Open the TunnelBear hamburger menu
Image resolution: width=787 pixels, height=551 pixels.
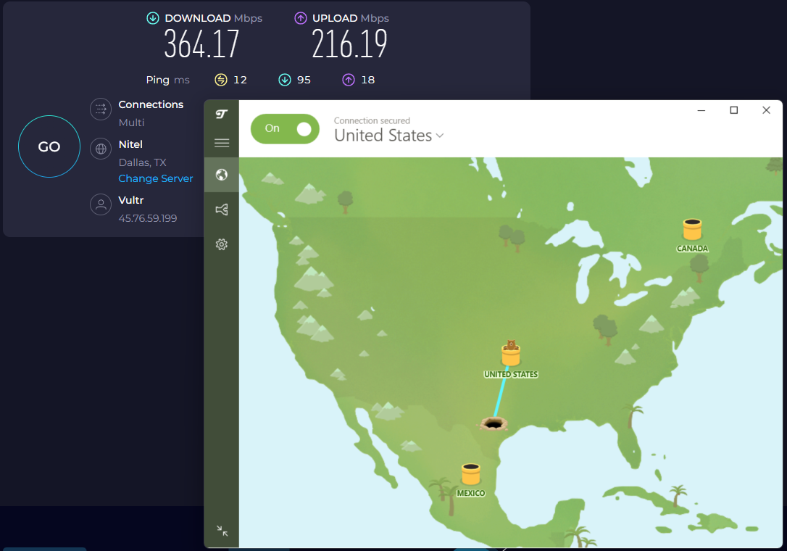tap(221, 143)
